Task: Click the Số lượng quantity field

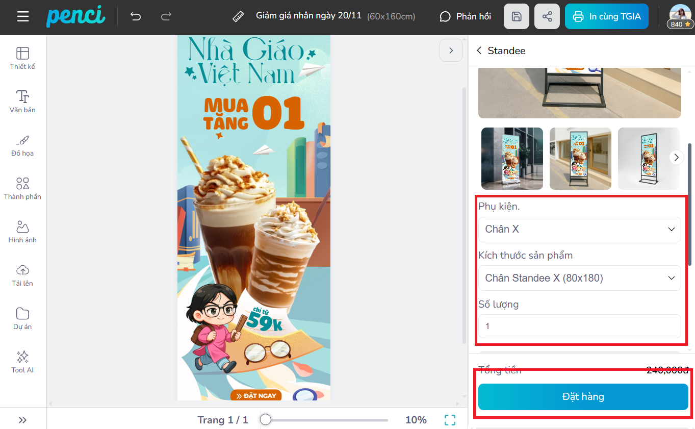Action: 579,326
